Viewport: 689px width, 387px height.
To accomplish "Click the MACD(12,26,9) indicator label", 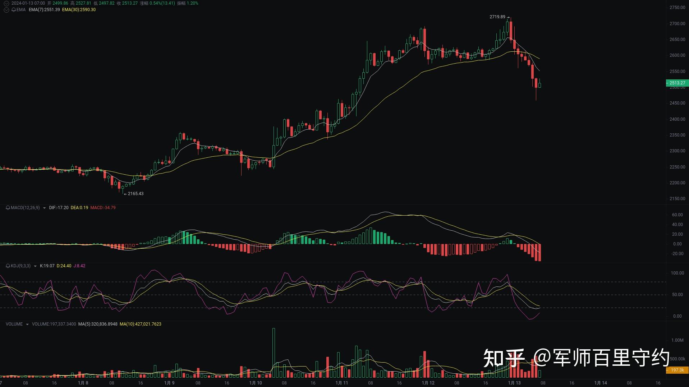I will pyautogui.click(x=25, y=208).
